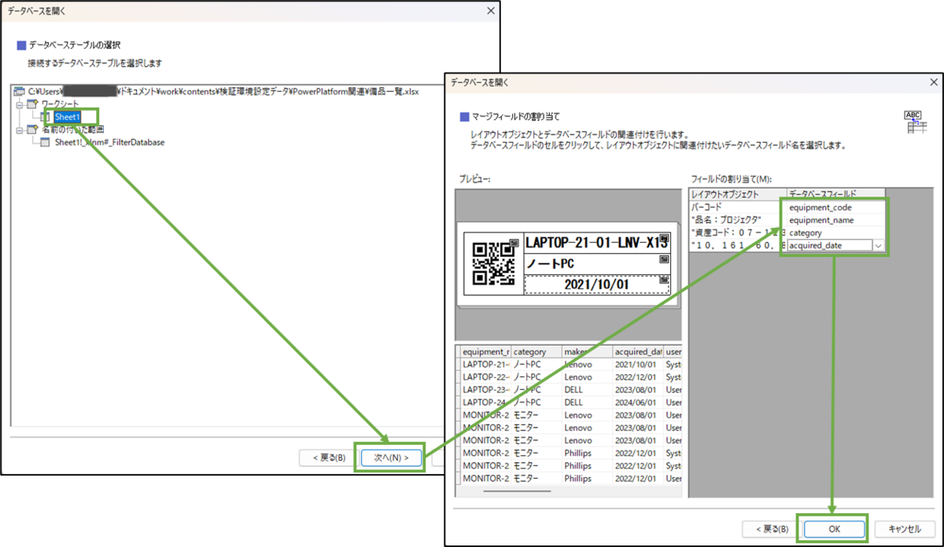Select the LAPTOP-23 row in data table
Viewport: 944px width, 547px height.
(x=570, y=390)
